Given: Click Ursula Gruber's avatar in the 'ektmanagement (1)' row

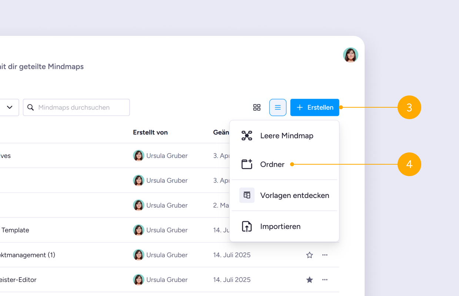Looking at the screenshot, I should pos(138,255).
